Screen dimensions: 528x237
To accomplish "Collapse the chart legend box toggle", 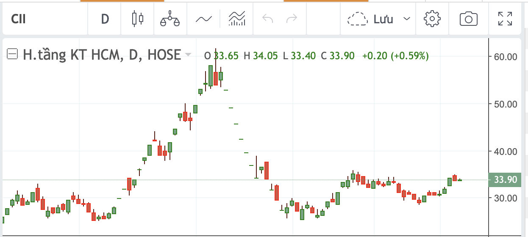I will tap(13, 54).
